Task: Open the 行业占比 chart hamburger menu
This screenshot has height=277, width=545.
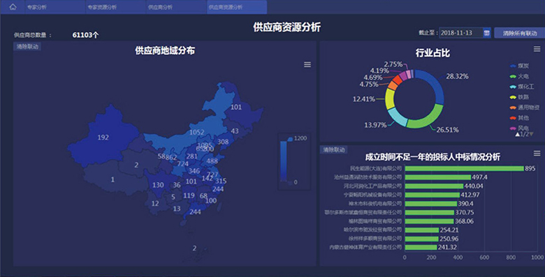Action: [x=537, y=50]
